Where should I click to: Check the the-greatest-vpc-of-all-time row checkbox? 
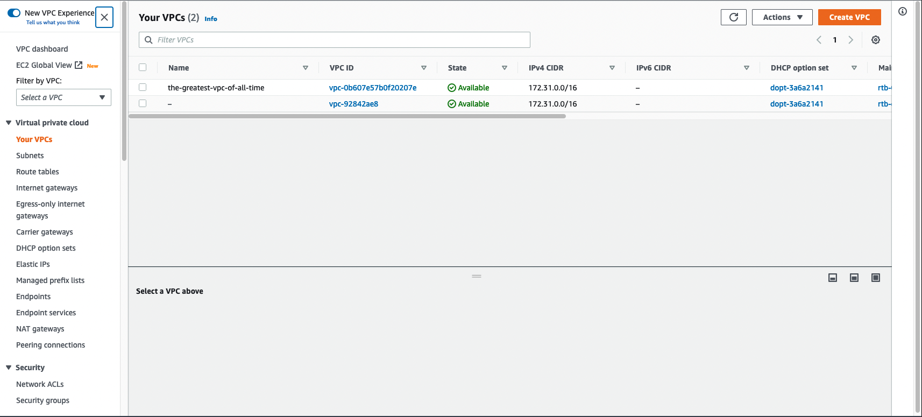coord(143,87)
